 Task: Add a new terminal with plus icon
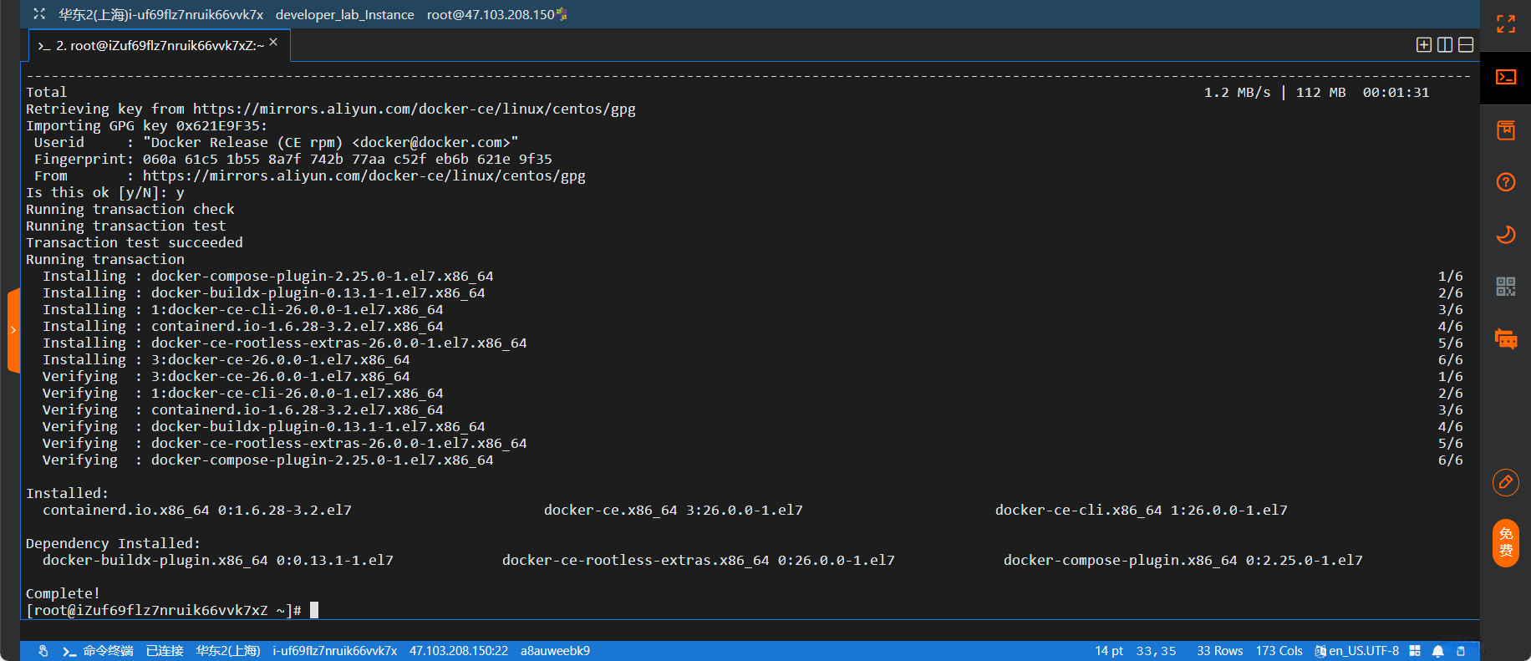(1424, 45)
